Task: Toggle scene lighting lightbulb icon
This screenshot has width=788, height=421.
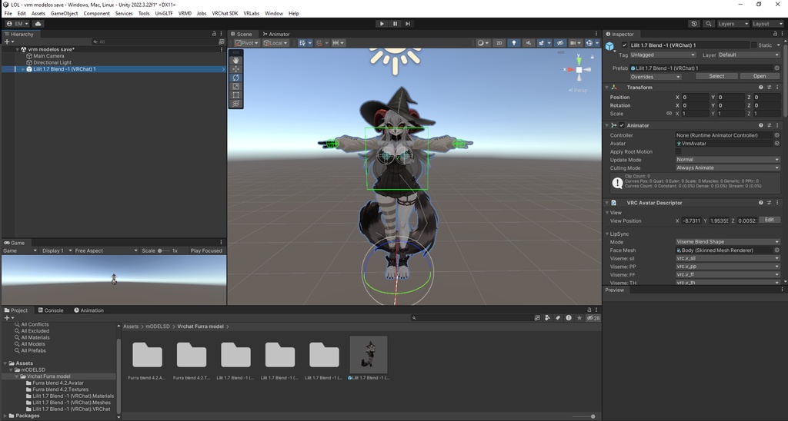Action: tap(513, 43)
